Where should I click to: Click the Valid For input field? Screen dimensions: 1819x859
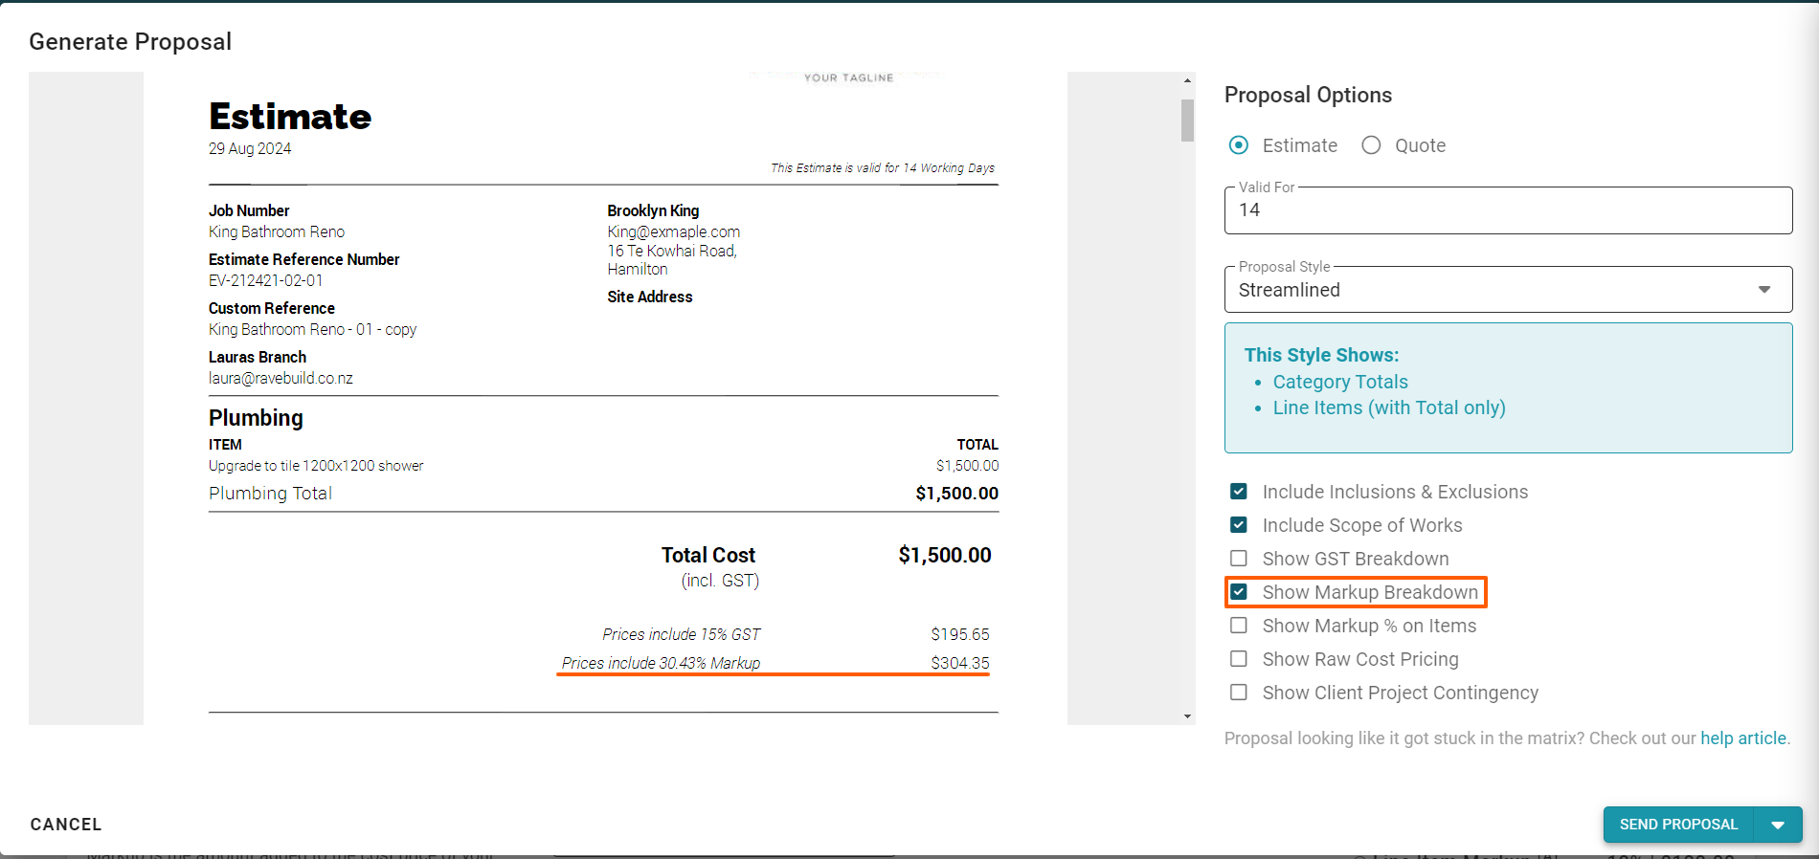pos(1508,210)
